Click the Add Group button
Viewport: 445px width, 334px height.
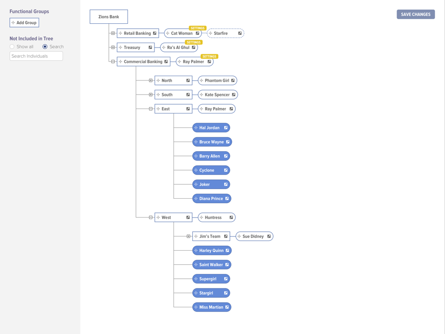coord(24,22)
